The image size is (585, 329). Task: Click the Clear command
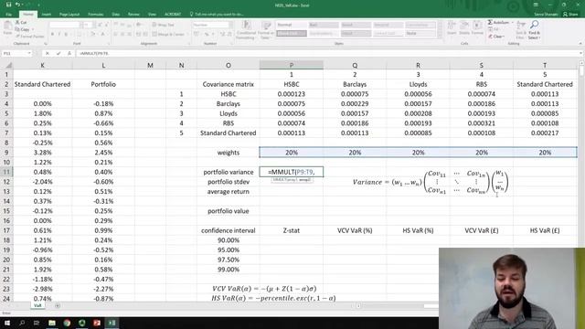tap(496, 37)
